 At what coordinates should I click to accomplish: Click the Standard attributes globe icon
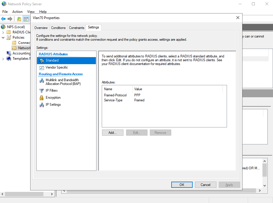pos(42,61)
